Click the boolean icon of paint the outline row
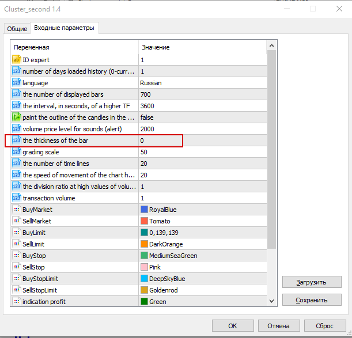352x338 pixels. click(x=16, y=117)
